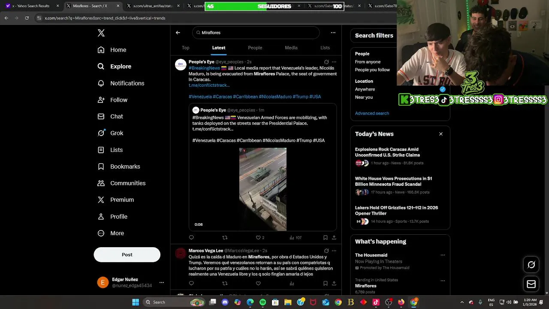Screen dimensions: 549x309
Task: Click the X logo in the sidebar
Action: [101, 33]
